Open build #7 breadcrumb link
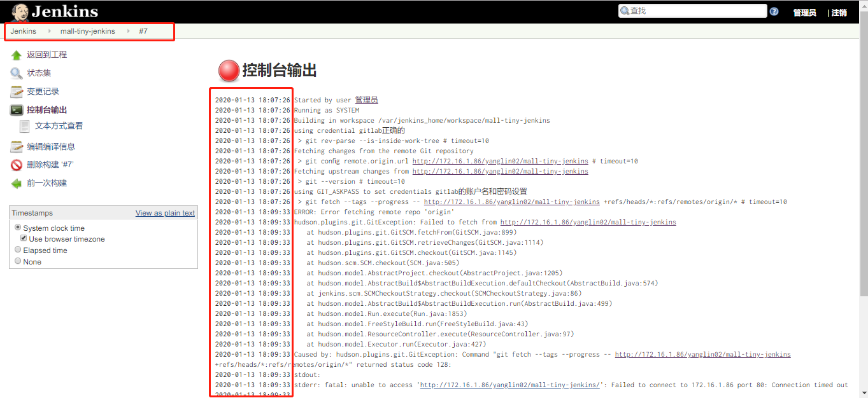This screenshot has width=868, height=398. [143, 31]
